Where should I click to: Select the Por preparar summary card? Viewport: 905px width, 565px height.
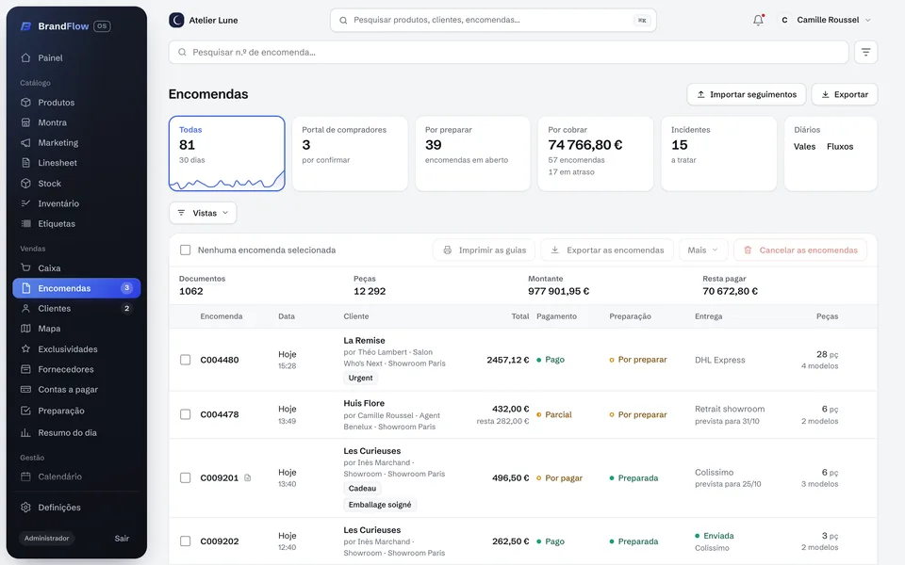(472, 153)
